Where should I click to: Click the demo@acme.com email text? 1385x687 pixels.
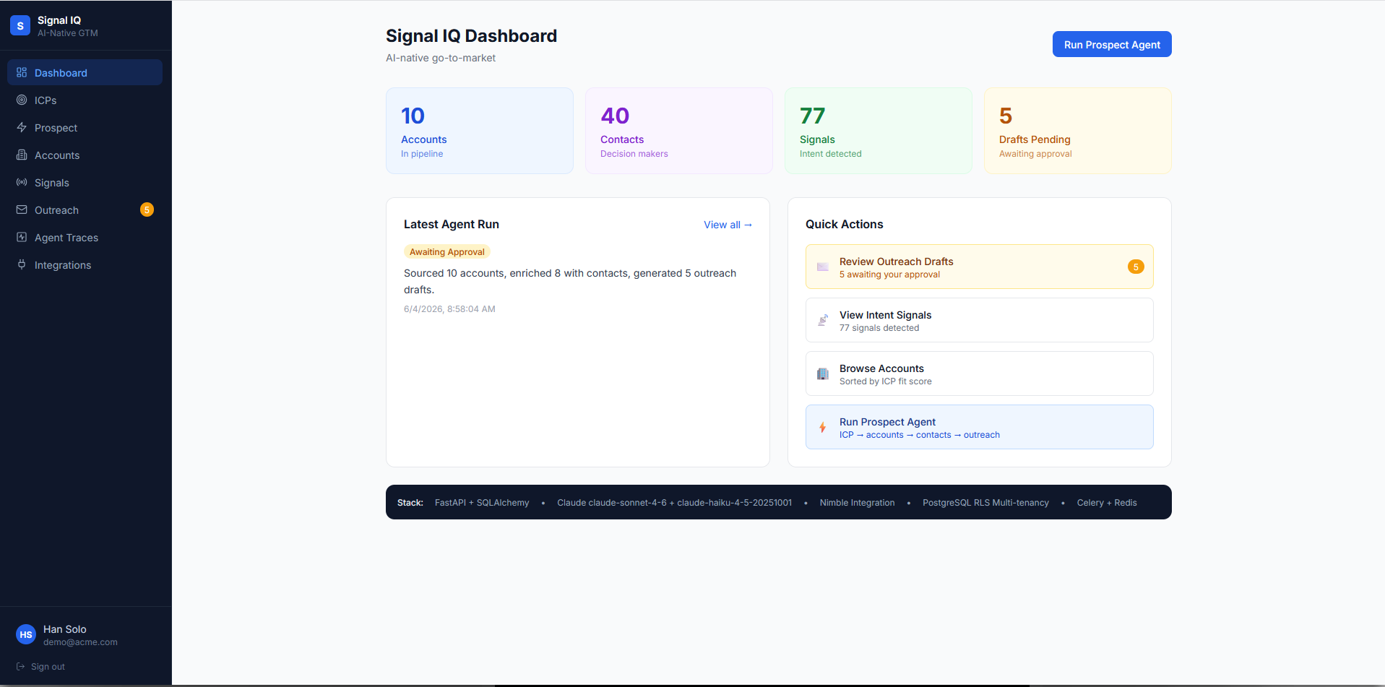[80, 642]
